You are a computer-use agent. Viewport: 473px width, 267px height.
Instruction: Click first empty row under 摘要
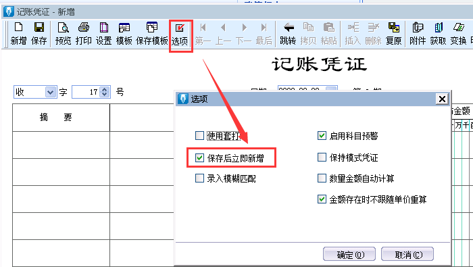(x=61, y=145)
